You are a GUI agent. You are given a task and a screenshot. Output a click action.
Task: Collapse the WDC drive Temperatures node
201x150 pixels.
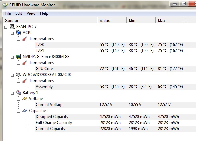coord(18,81)
